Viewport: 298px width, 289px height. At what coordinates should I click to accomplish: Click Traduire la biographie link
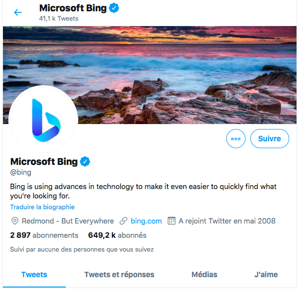click(x=42, y=207)
